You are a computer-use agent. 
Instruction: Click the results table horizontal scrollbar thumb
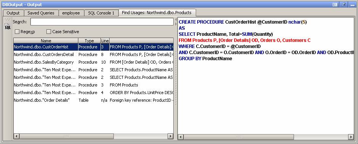66,136
